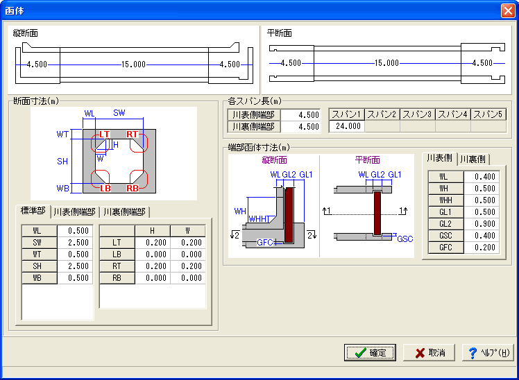The height and width of the screenshot is (380, 519).
Task: Click the WHH row label
Action: click(446, 200)
